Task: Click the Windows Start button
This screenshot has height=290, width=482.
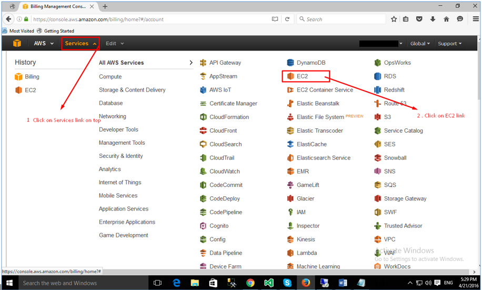Action: (9, 283)
